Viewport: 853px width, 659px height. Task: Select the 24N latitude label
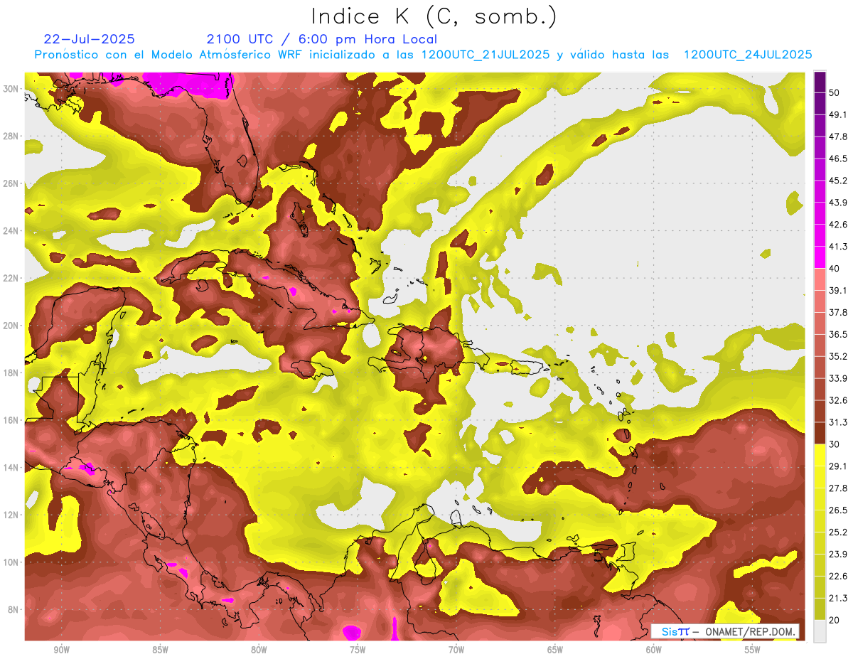tap(11, 231)
